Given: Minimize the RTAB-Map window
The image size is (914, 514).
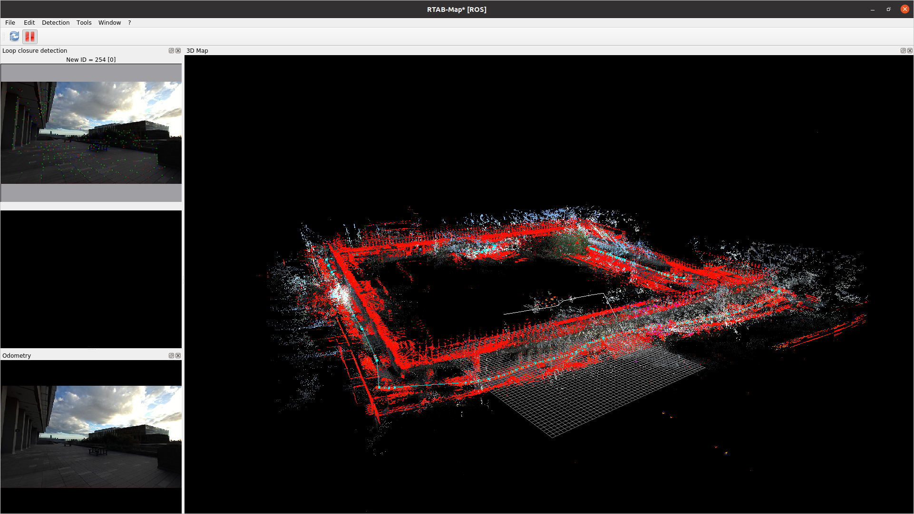Looking at the screenshot, I should click(x=873, y=10).
